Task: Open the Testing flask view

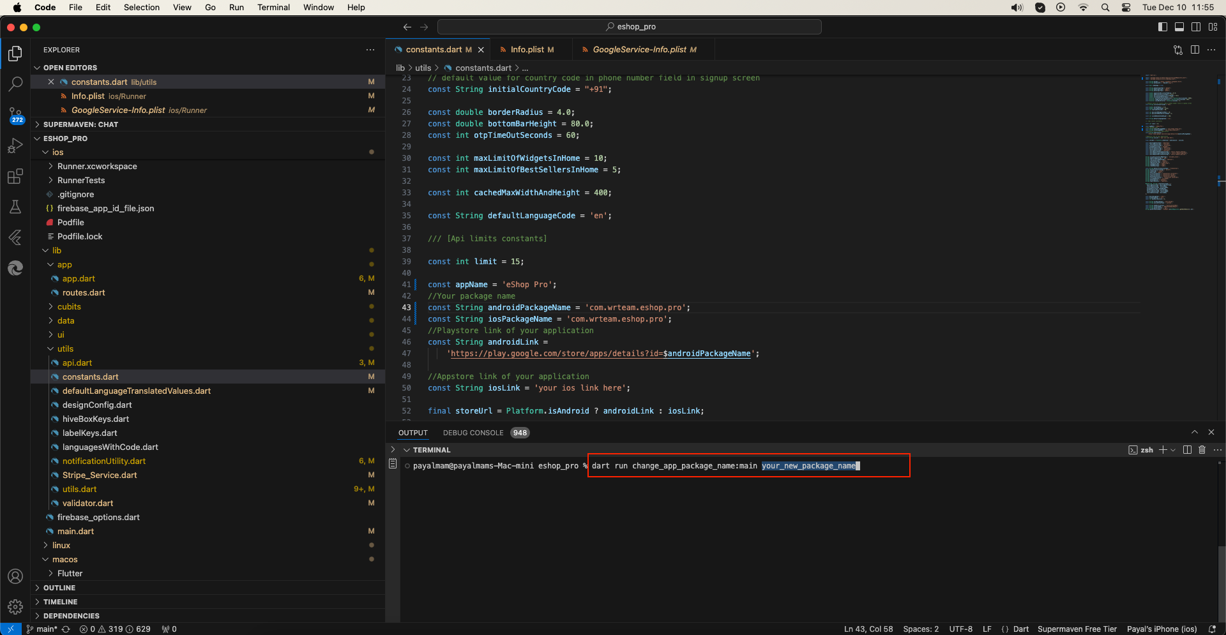Action: 15,207
